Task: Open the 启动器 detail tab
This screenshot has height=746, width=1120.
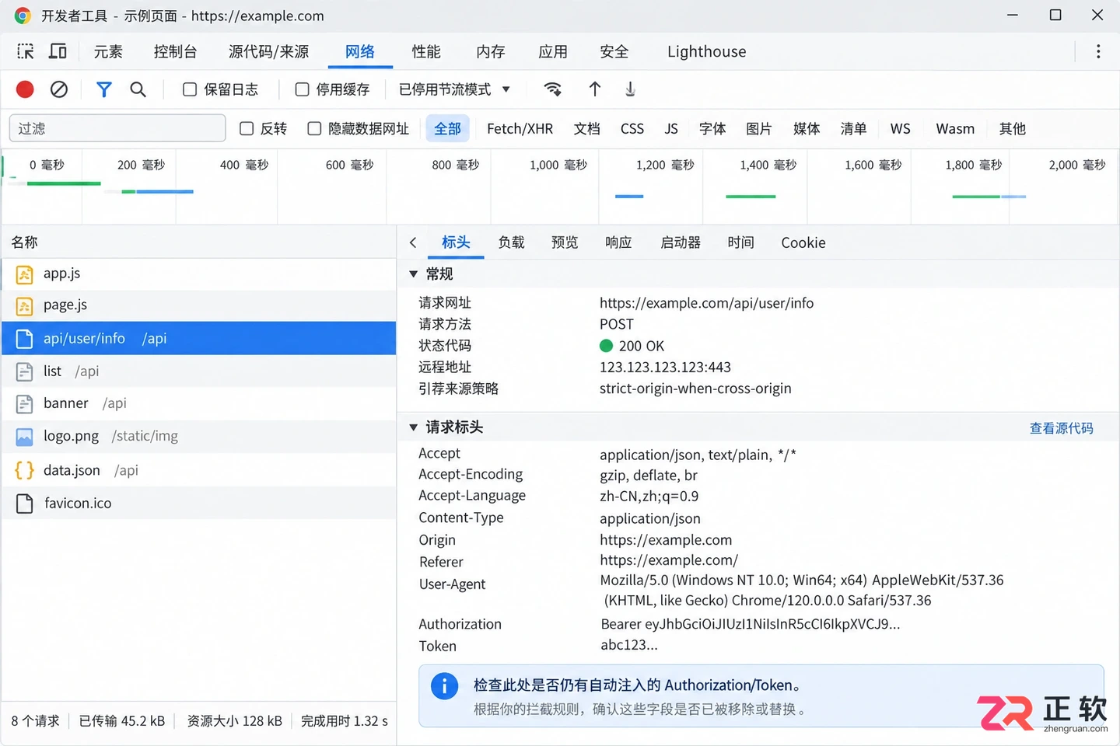Action: (x=681, y=242)
